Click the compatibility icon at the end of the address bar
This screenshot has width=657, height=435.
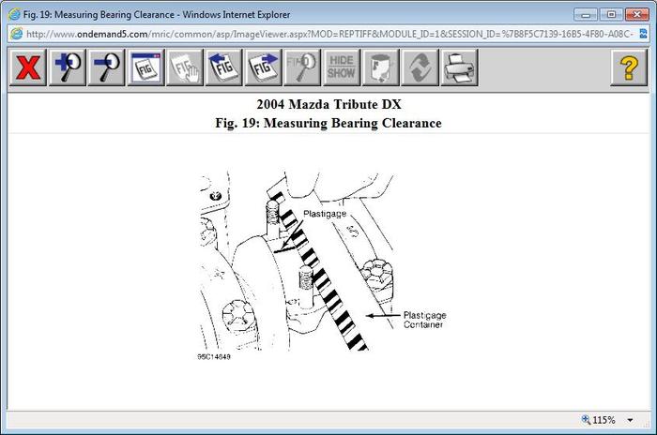point(644,34)
